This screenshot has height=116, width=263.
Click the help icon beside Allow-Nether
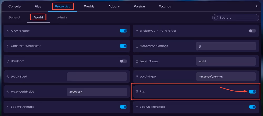8,31
